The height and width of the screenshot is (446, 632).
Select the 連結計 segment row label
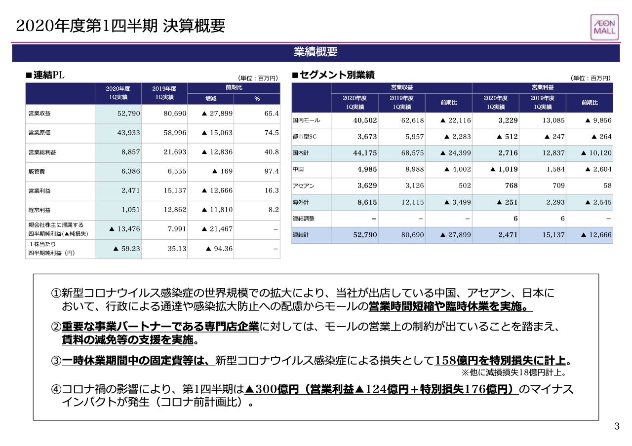coord(301,235)
